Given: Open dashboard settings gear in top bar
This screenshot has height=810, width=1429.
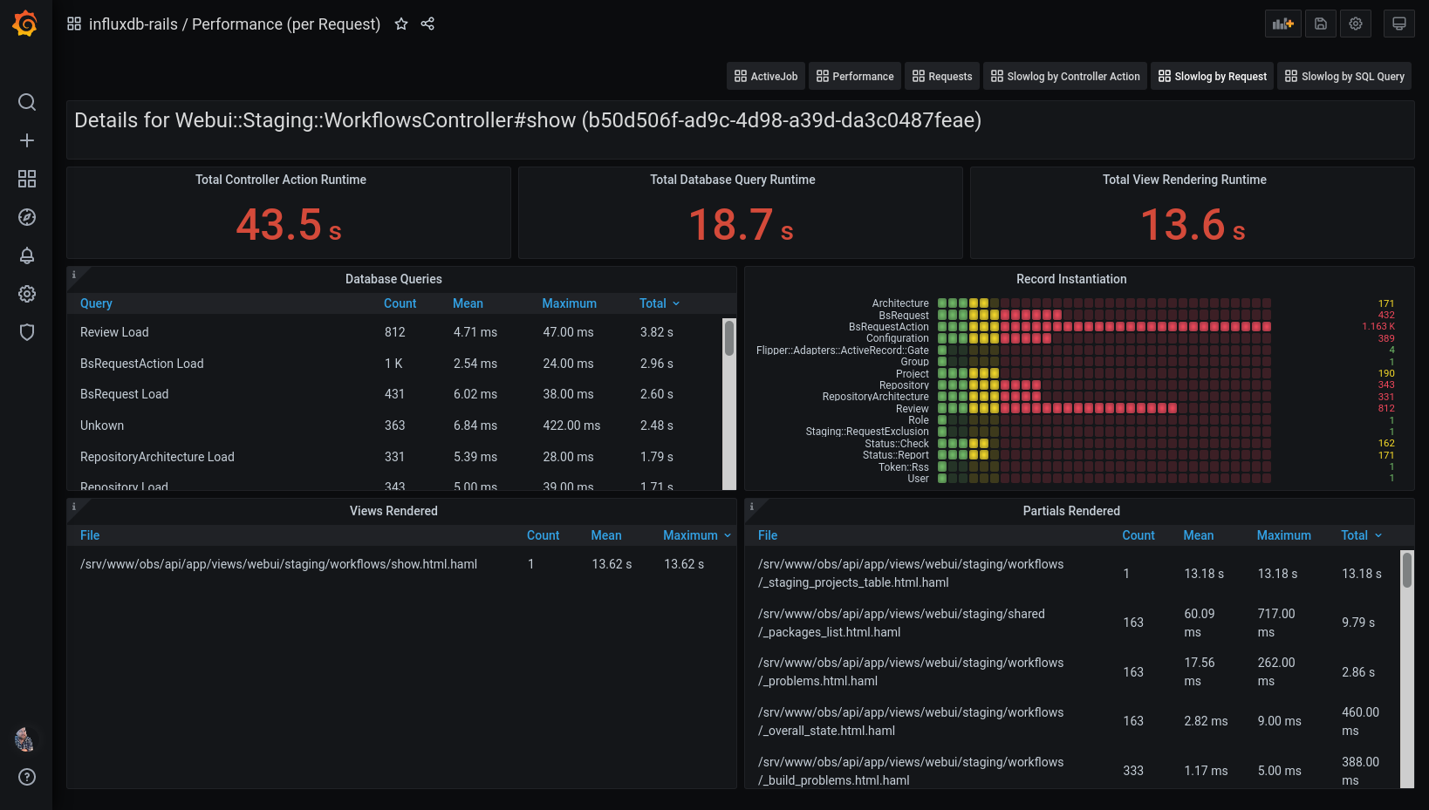Looking at the screenshot, I should 1356,24.
